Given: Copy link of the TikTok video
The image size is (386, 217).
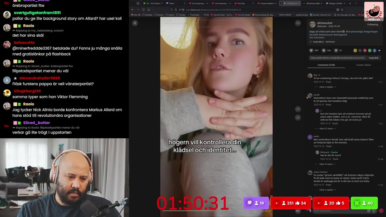Looking at the screenshot, I should 373,58.
